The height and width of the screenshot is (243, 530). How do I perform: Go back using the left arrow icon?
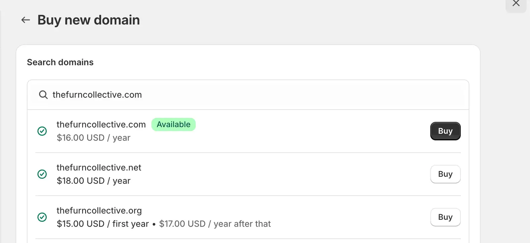pyautogui.click(x=26, y=20)
